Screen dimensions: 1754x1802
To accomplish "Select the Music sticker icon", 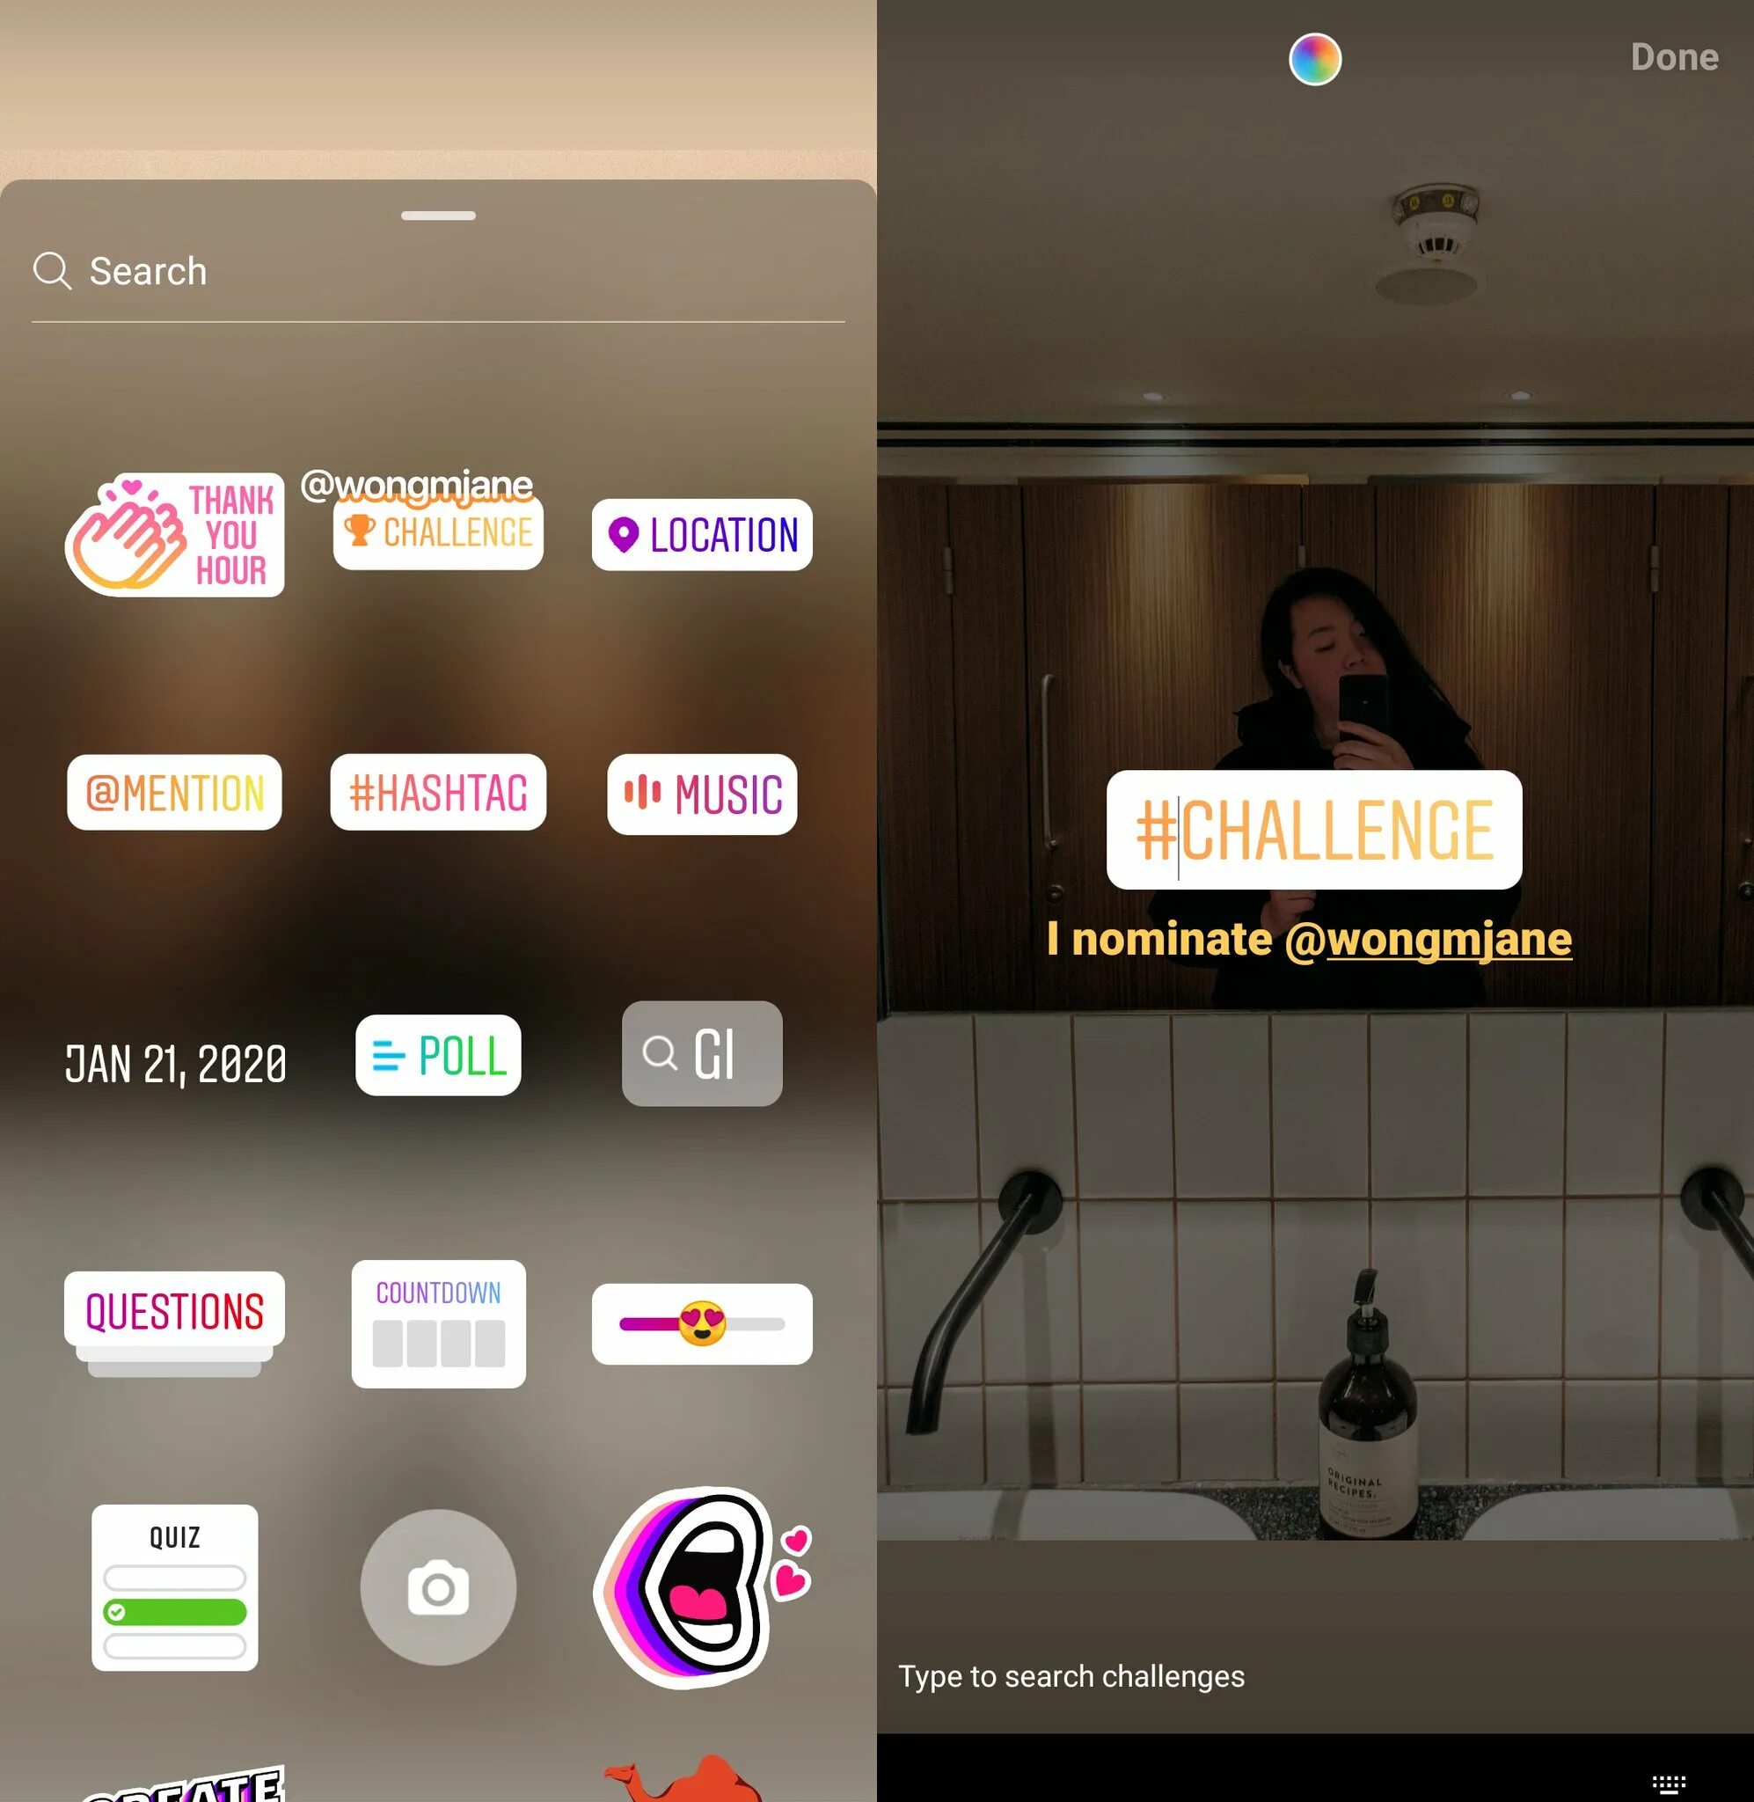I will [x=702, y=792].
